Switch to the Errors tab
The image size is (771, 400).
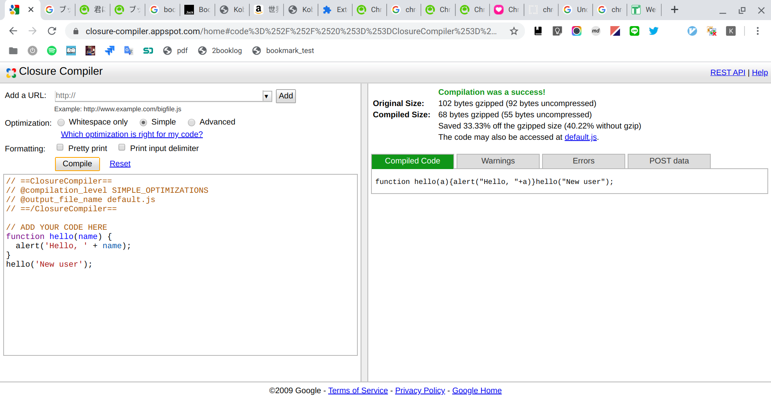pyautogui.click(x=583, y=161)
